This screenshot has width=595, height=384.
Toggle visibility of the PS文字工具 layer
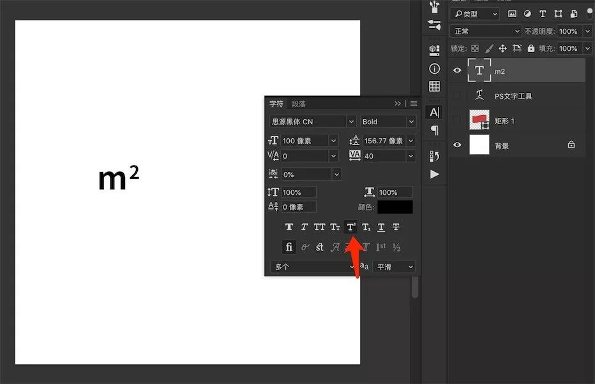click(457, 95)
